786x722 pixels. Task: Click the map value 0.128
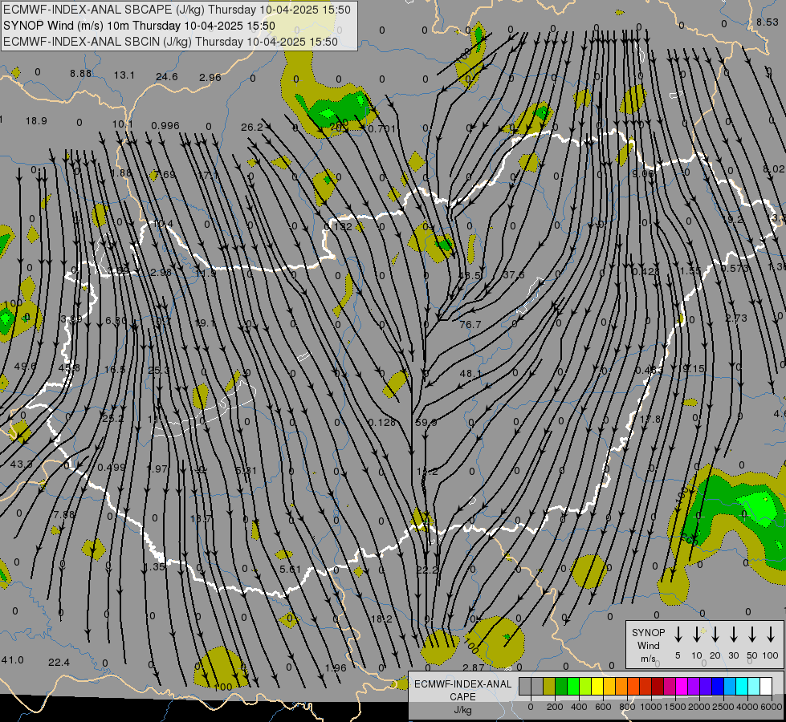(x=382, y=423)
